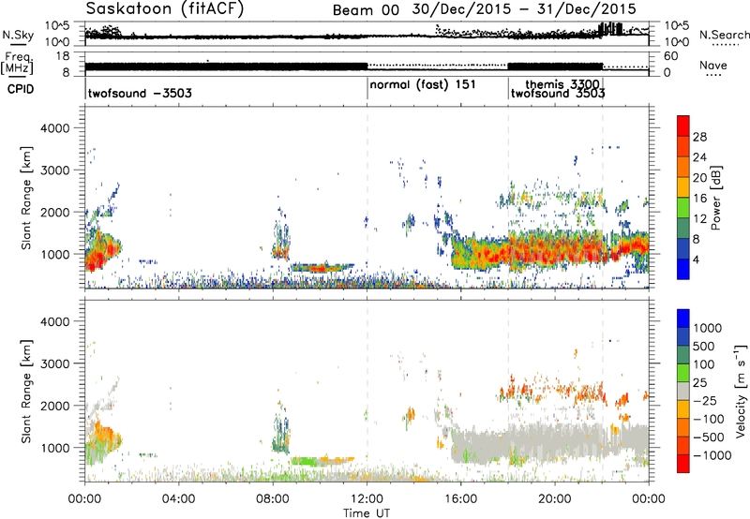Click the "28" tick on Power color bar

[x=699, y=137]
